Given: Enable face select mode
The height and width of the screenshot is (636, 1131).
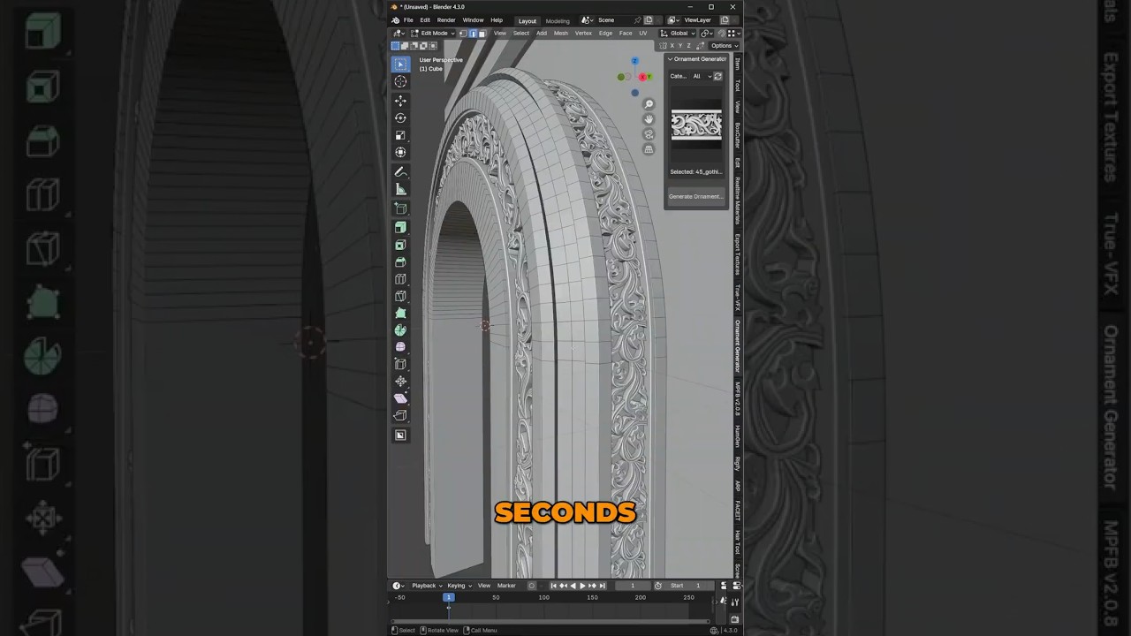Looking at the screenshot, I should tap(482, 34).
